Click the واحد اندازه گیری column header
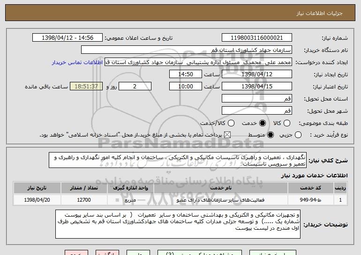 point(130,188)
